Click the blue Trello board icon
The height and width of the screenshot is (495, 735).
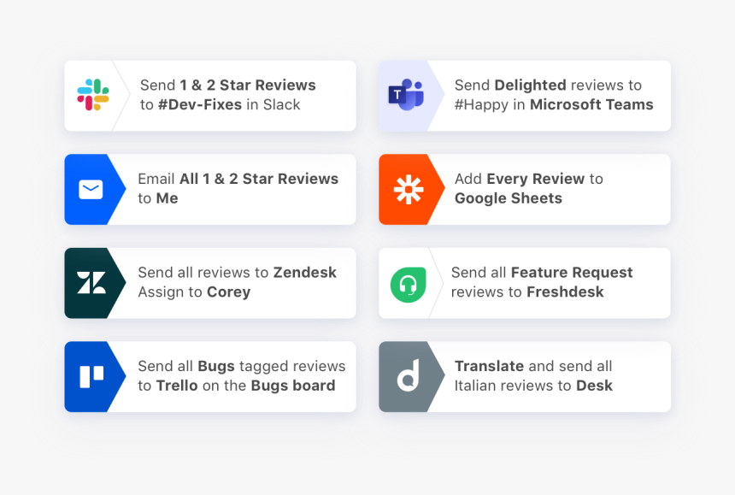pyautogui.click(x=91, y=377)
